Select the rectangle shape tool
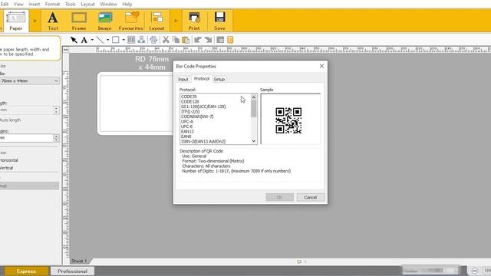 click(x=116, y=40)
